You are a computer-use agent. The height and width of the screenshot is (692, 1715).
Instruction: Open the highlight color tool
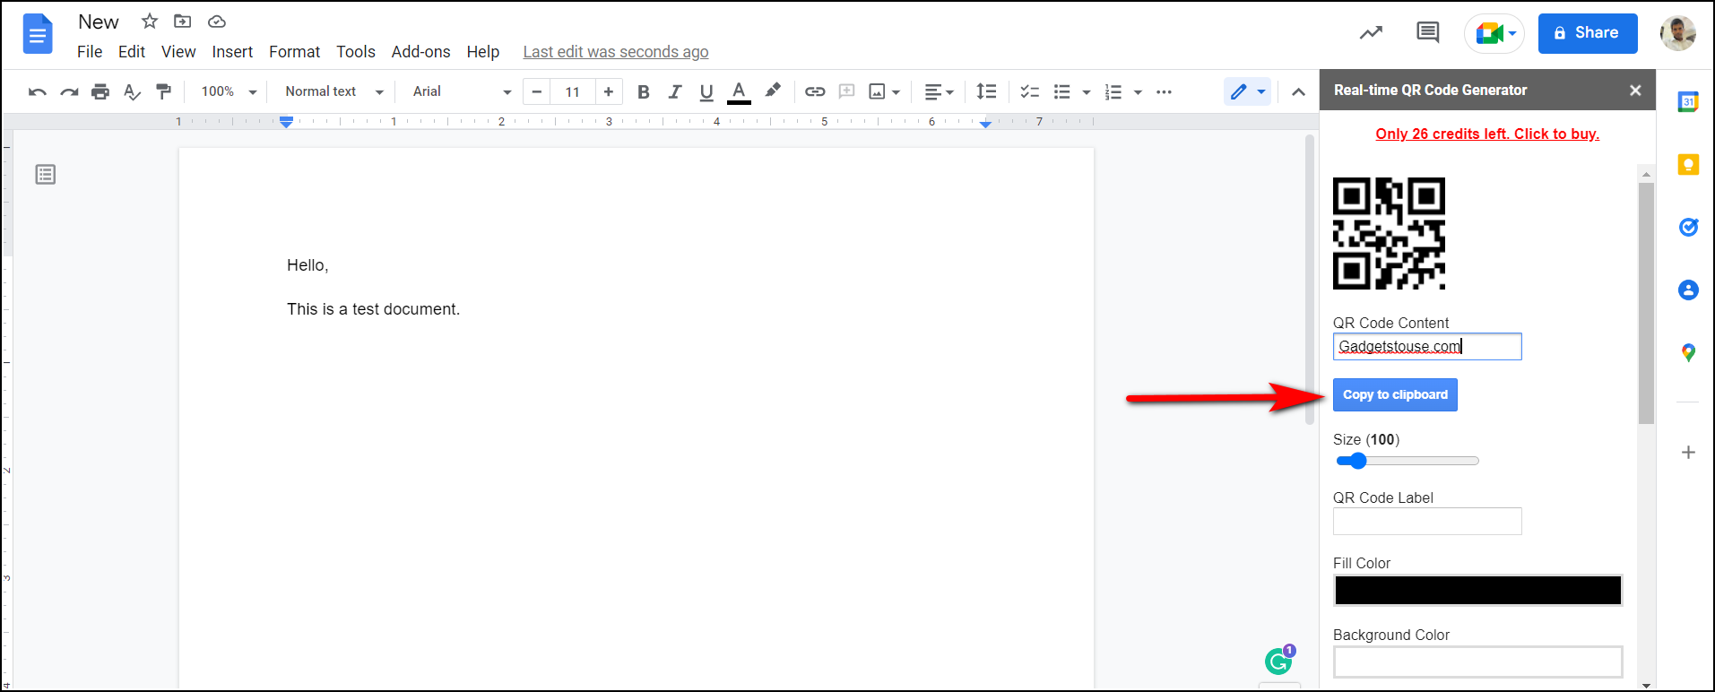click(772, 91)
